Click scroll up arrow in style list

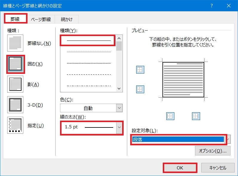119,38
